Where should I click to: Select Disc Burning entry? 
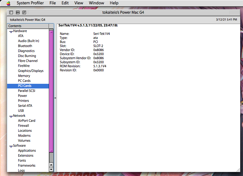[x=27, y=56]
